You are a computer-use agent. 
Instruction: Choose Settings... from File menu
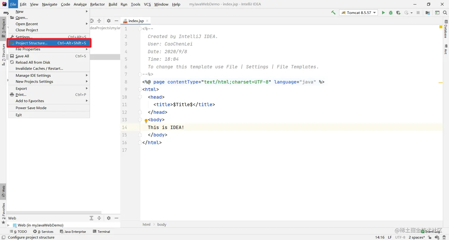tap(49, 37)
